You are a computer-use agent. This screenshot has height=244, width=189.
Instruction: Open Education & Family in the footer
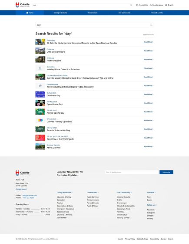pos(64,197)
